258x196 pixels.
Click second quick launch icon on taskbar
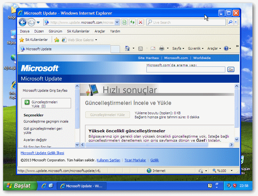pyautogui.click(x=51, y=186)
